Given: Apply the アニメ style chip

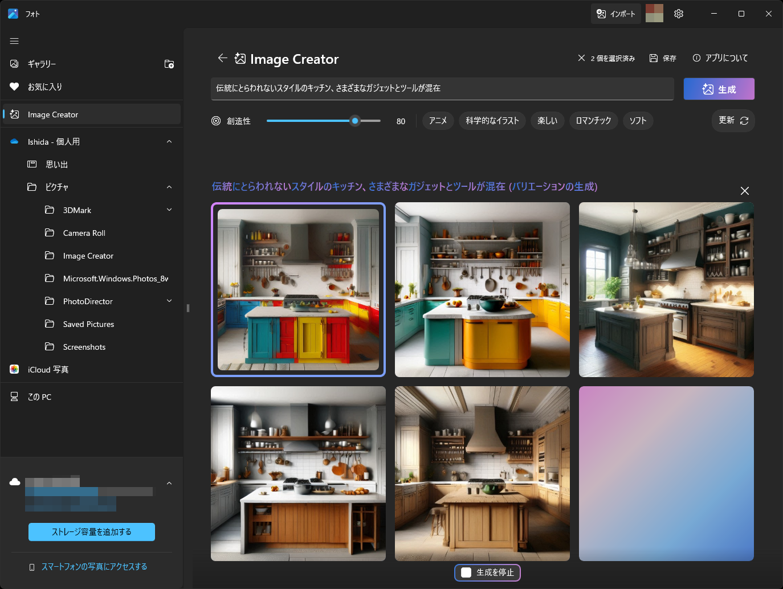Looking at the screenshot, I should click(438, 121).
